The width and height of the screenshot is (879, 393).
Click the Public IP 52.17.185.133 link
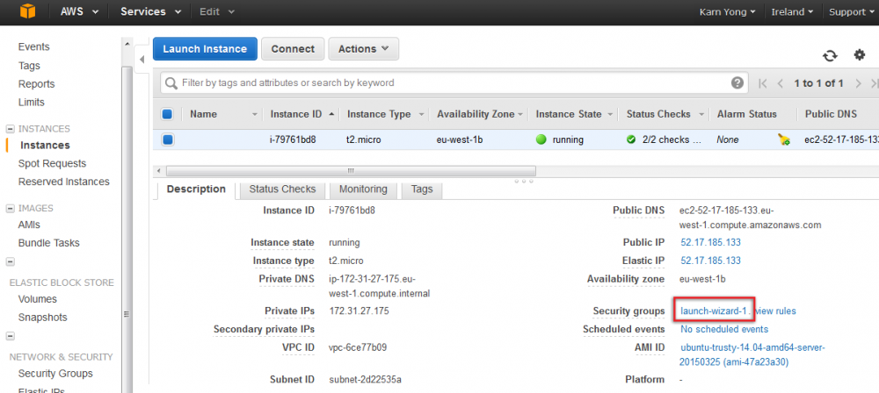point(710,242)
